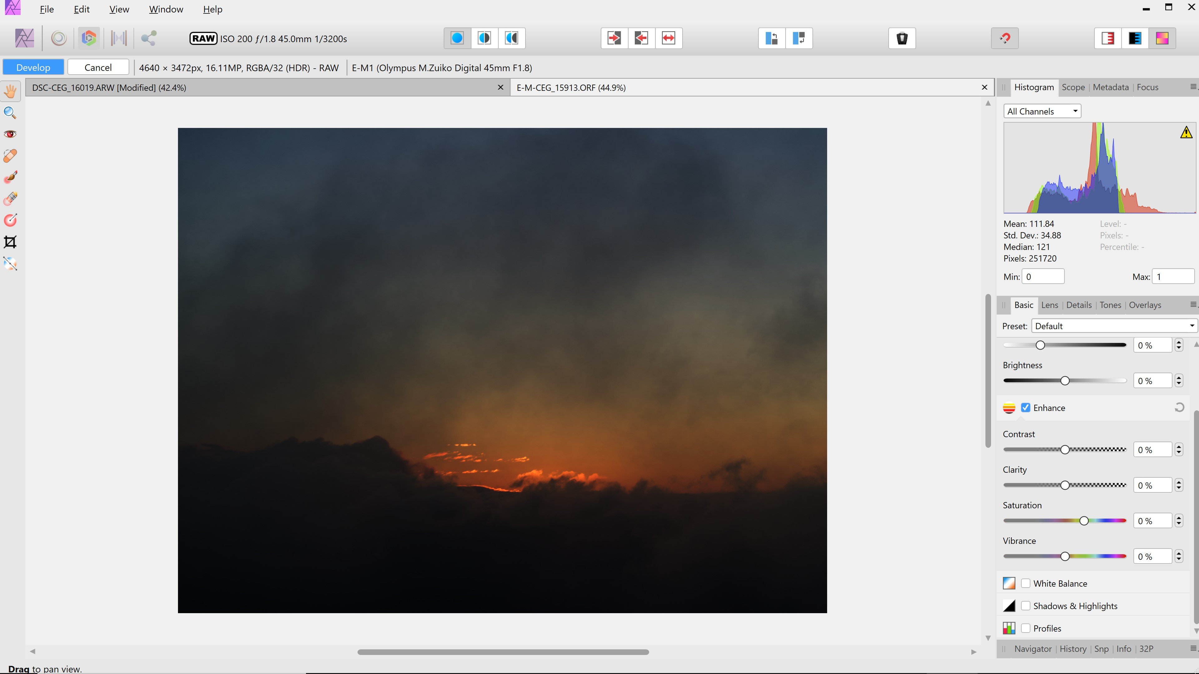Switch to Export Persona icon
Viewport: 1199px width, 674px height.
149,38
